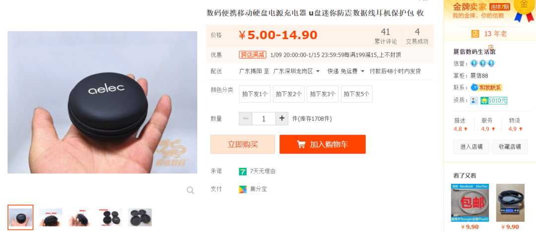Open the 交易成功 4 transactions tab
This screenshot has height=232, width=536.
coord(417,36)
